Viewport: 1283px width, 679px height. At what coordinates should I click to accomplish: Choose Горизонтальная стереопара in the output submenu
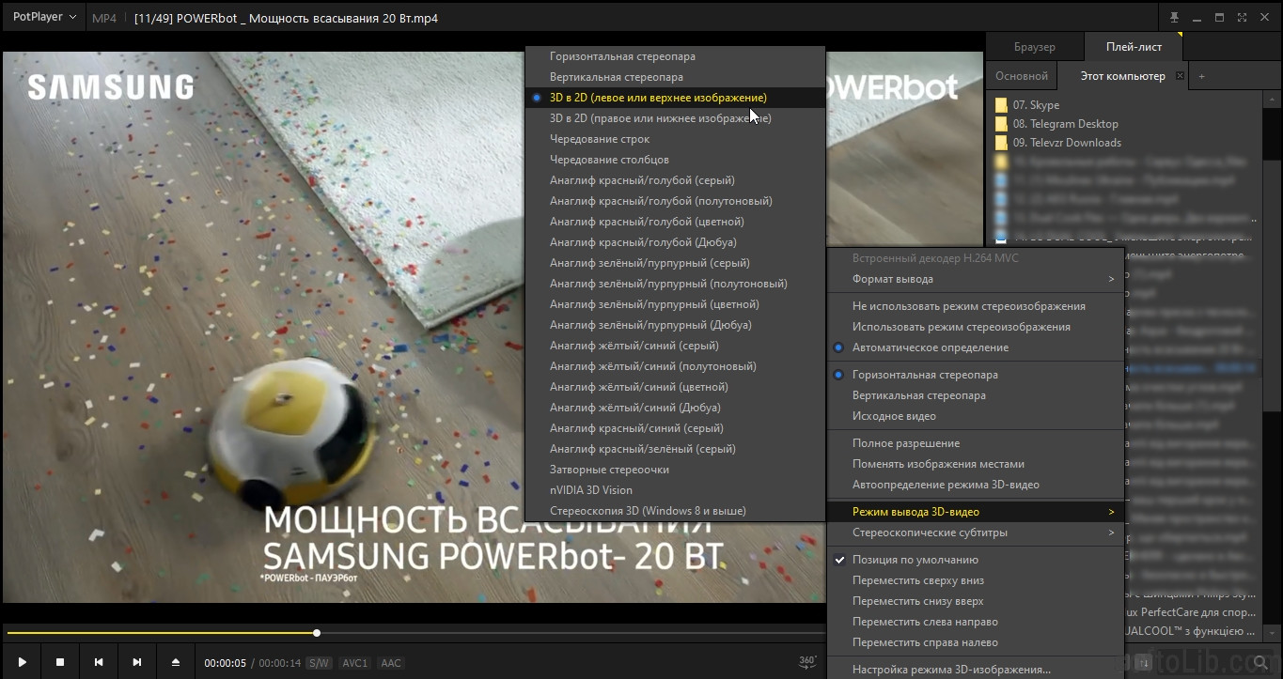[x=675, y=56]
